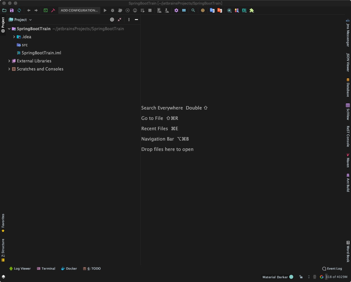
Task: Expand the .idea folder
Action: point(14,37)
